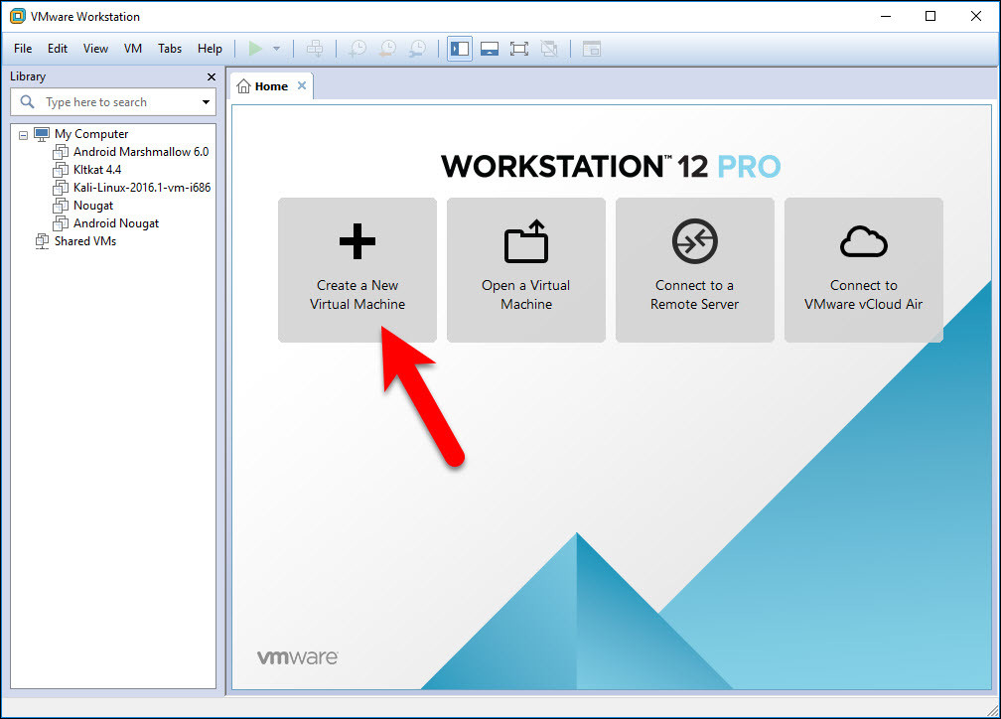Click the cloud icon for vCloud Air
This screenshot has width=1001, height=719.
(864, 241)
